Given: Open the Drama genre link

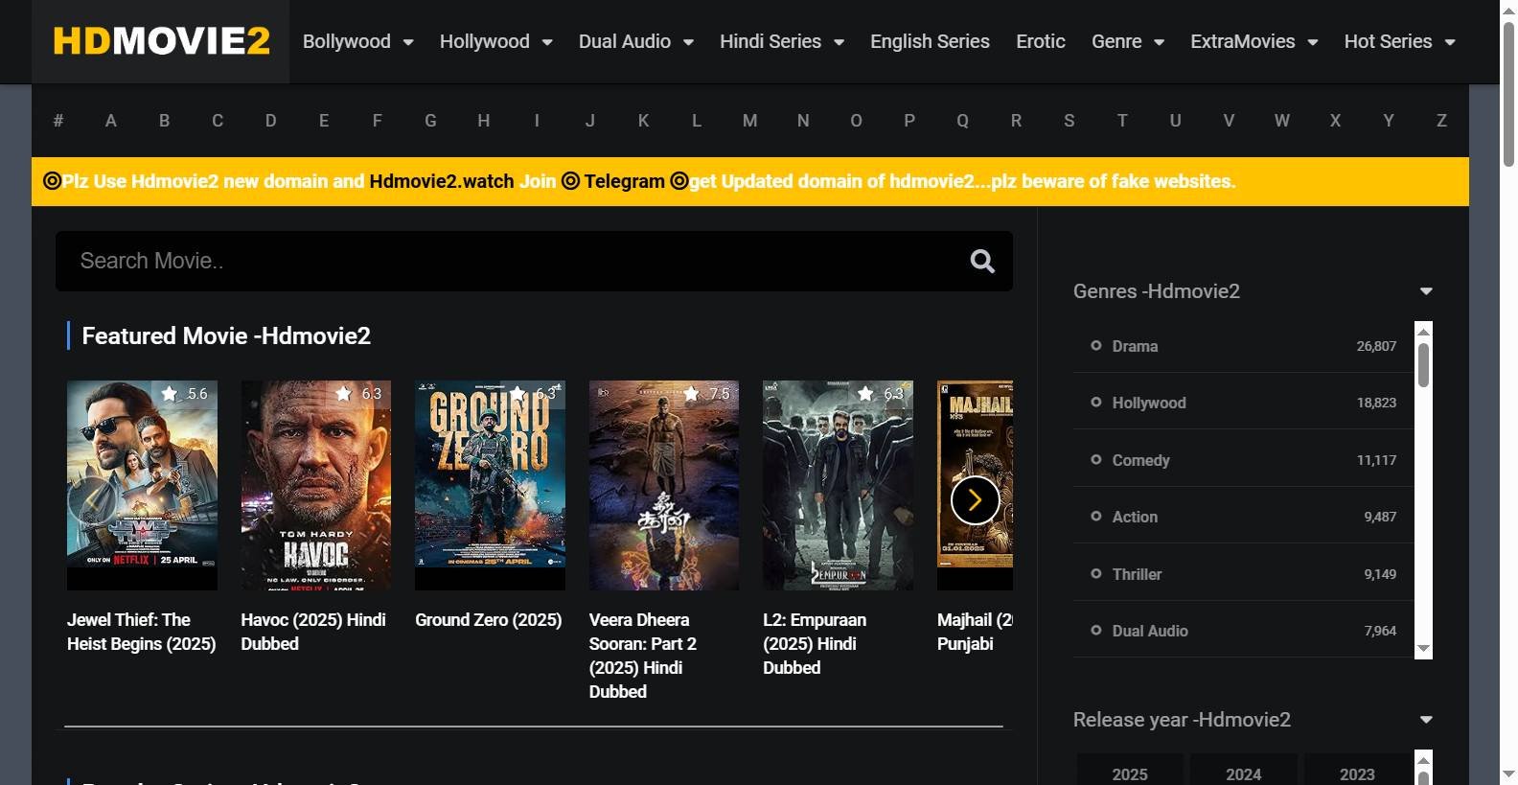Looking at the screenshot, I should (x=1135, y=346).
